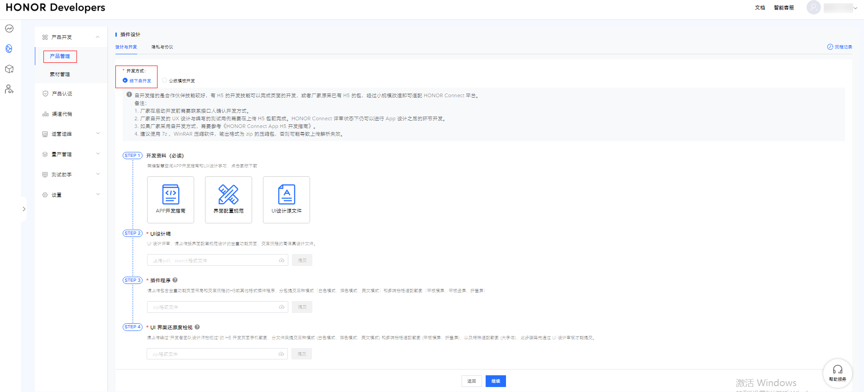Click upload cloud icon in UI设计稿 field
This screenshot has width=864, height=392.
(x=282, y=260)
